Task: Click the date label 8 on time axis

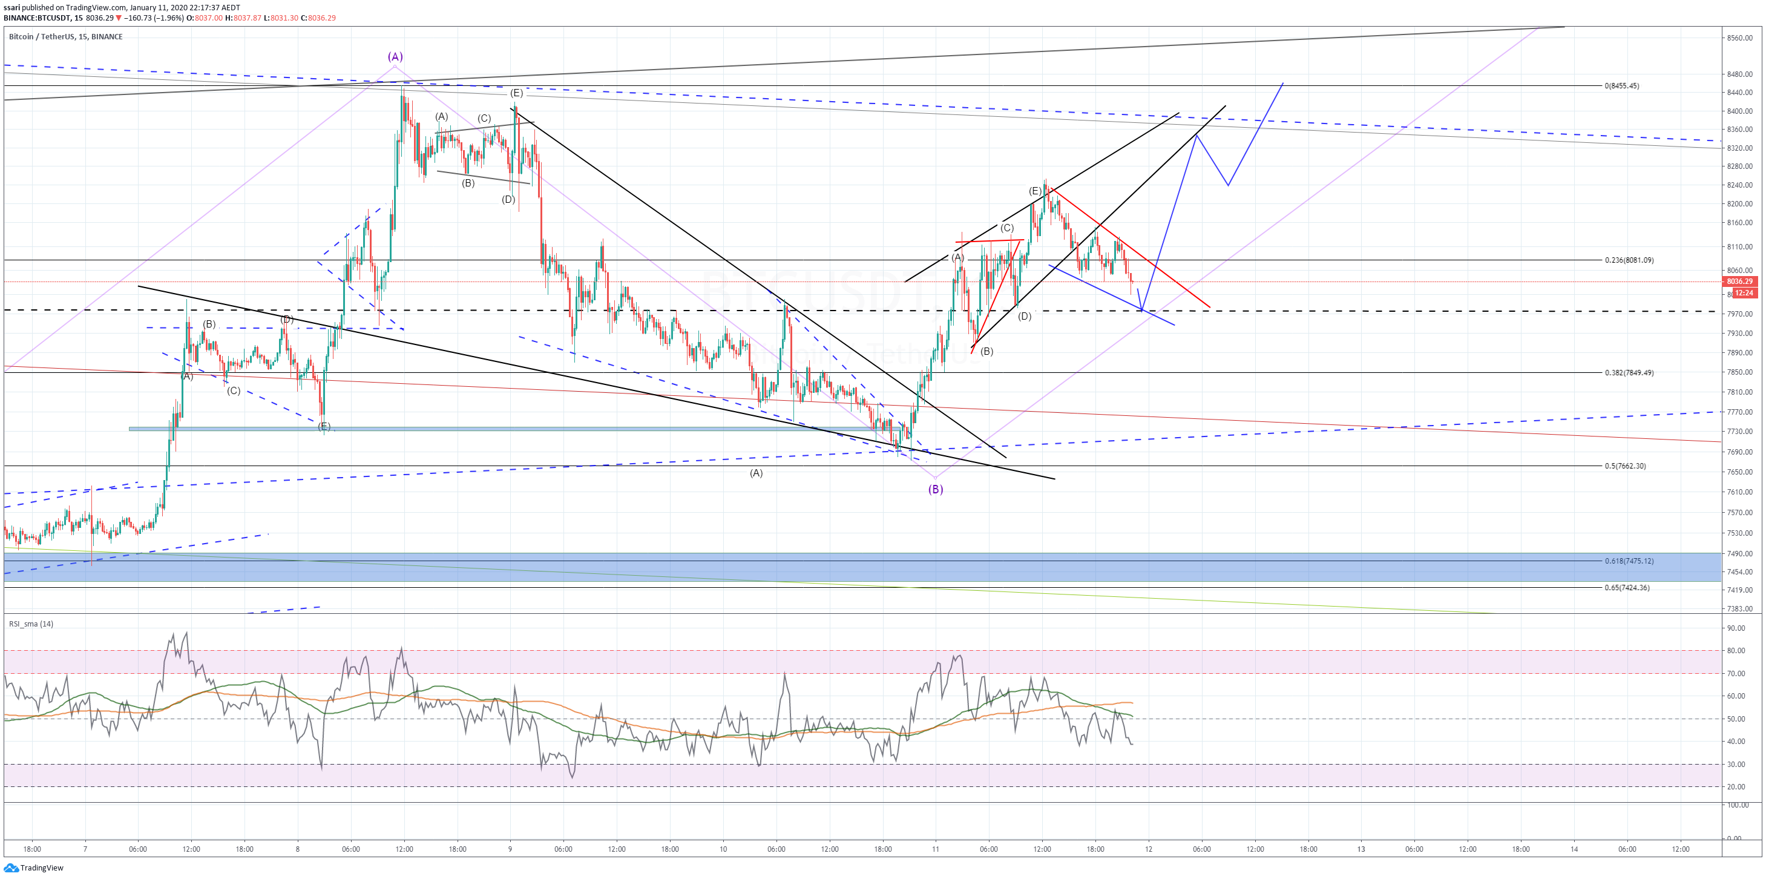Action: pos(298,849)
